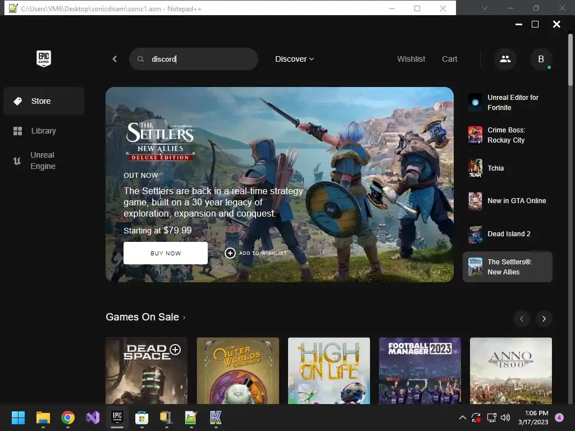575x431 pixels.
Task: Click the Dead Space plus badge icon
Action: point(175,349)
